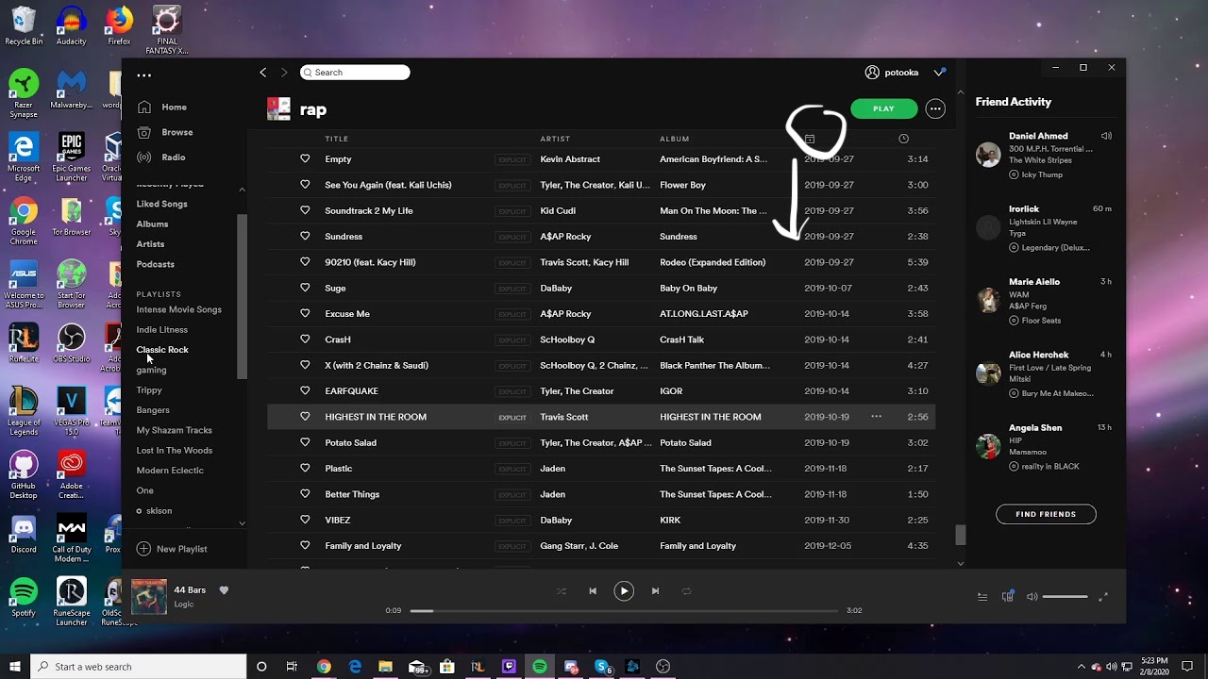Like the song Soundtrack 2 My Life
1208x679 pixels.
pyautogui.click(x=305, y=210)
